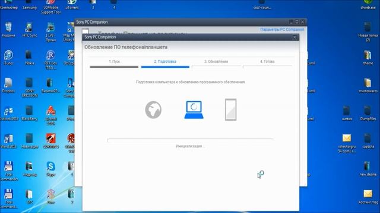Open the Параметры PC Companion link
Screen dimensions: 380x213
pyautogui.click(x=282, y=30)
